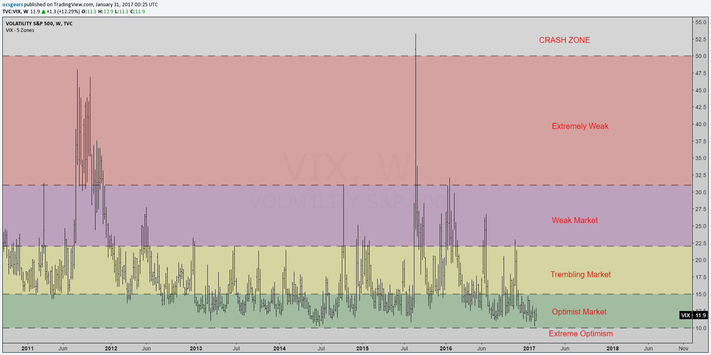Click the 30.0 price axis value

pyautogui.click(x=700, y=192)
